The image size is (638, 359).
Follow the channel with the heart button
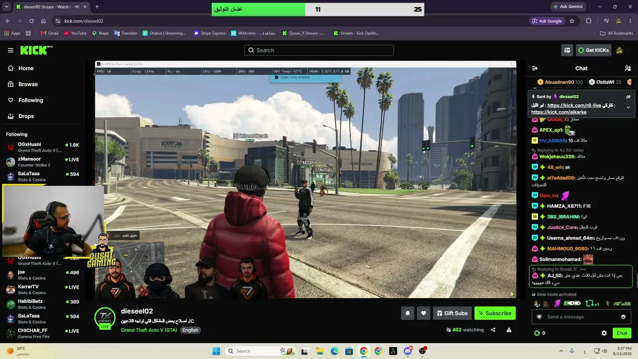(424, 313)
